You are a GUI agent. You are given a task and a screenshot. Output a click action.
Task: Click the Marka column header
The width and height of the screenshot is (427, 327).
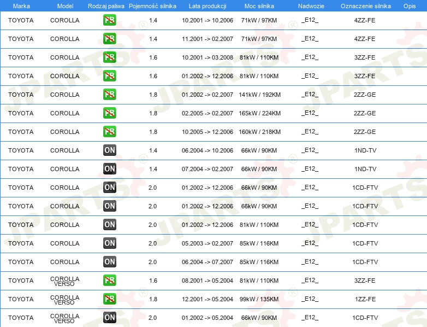[21, 6]
